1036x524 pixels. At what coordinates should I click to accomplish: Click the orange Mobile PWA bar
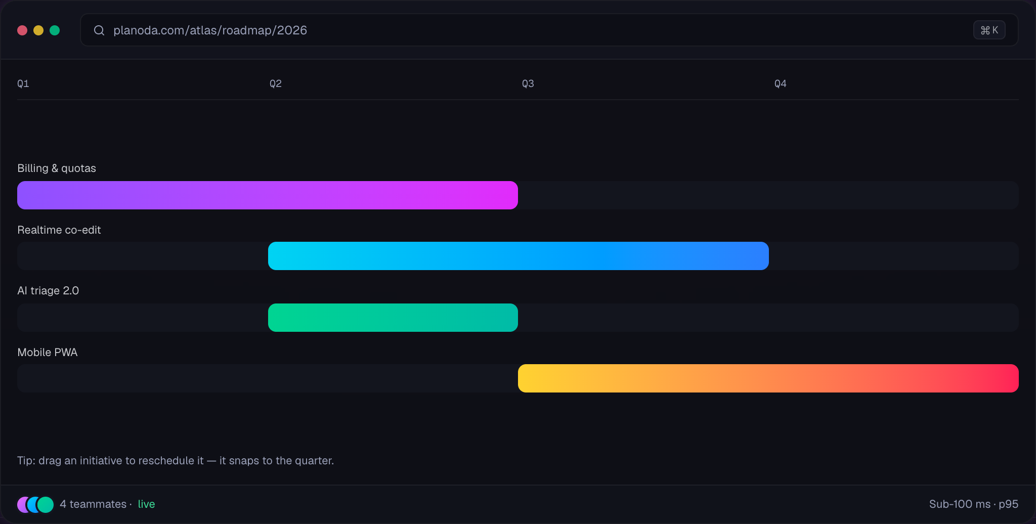[x=768, y=378]
